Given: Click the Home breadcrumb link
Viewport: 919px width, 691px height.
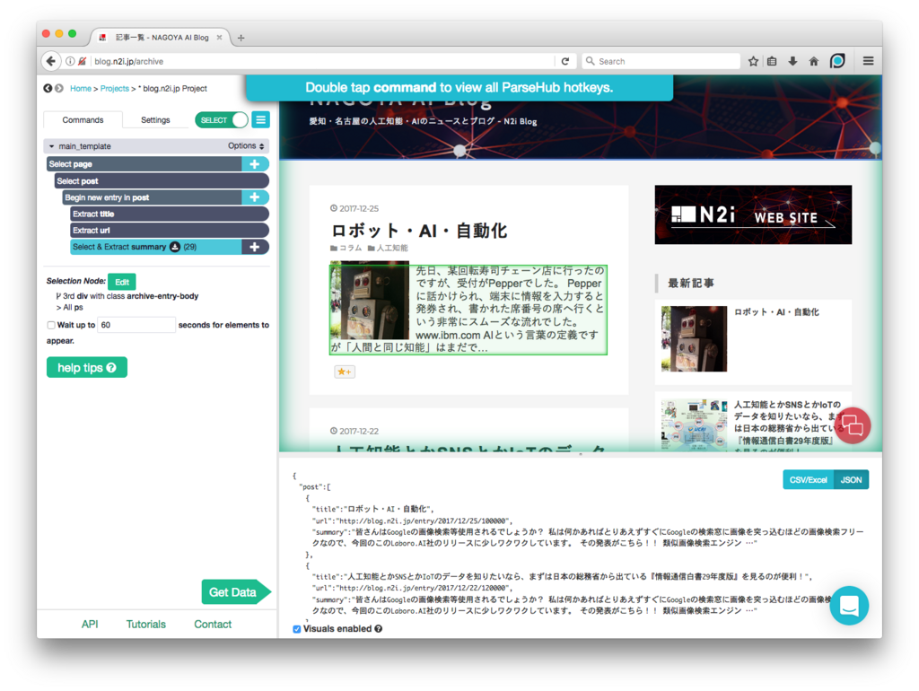Looking at the screenshot, I should (80, 89).
